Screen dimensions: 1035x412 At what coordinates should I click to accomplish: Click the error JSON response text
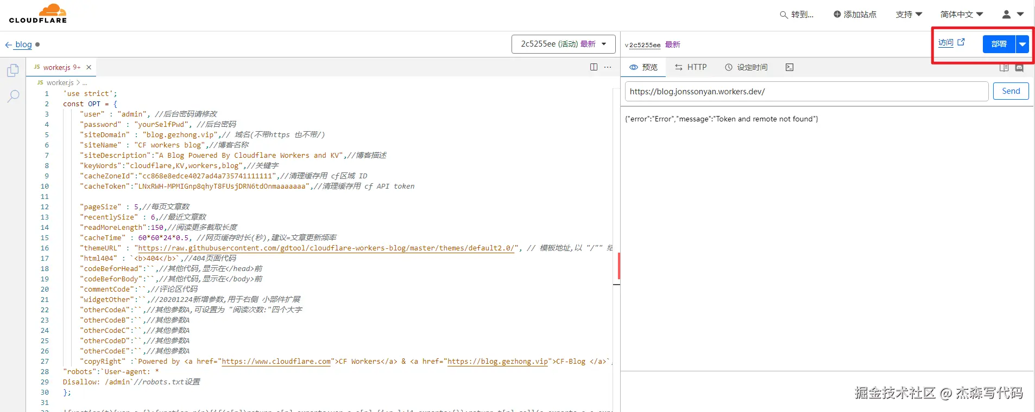pyautogui.click(x=722, y=119)
